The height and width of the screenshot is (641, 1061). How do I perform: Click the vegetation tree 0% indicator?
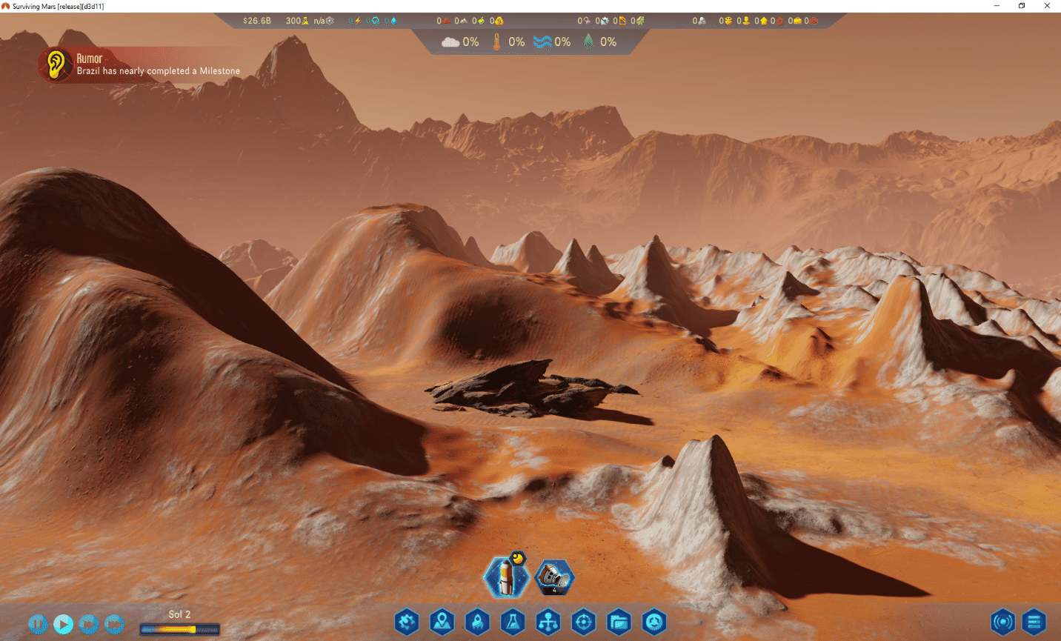[x=599, y=42]
